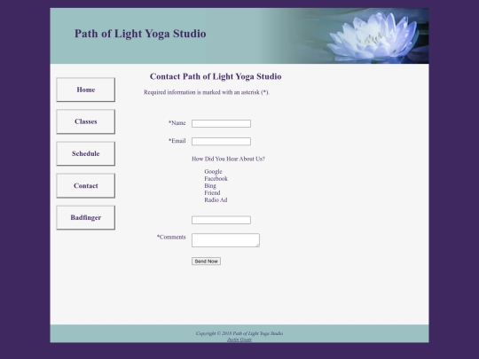
Task: Submit the form with Send Now
Action: tap(206, 261)
